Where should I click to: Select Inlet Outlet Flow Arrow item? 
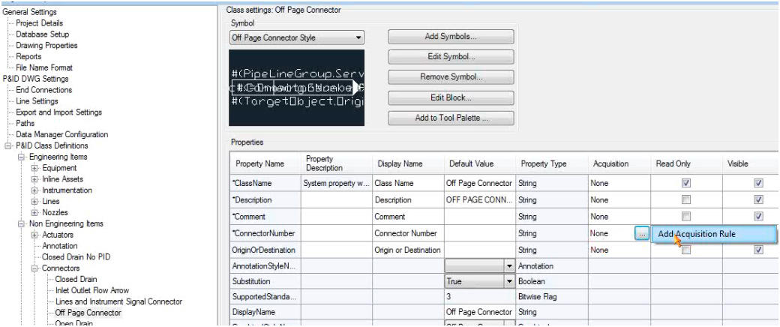pyautogui.click(x=92, y=291)
